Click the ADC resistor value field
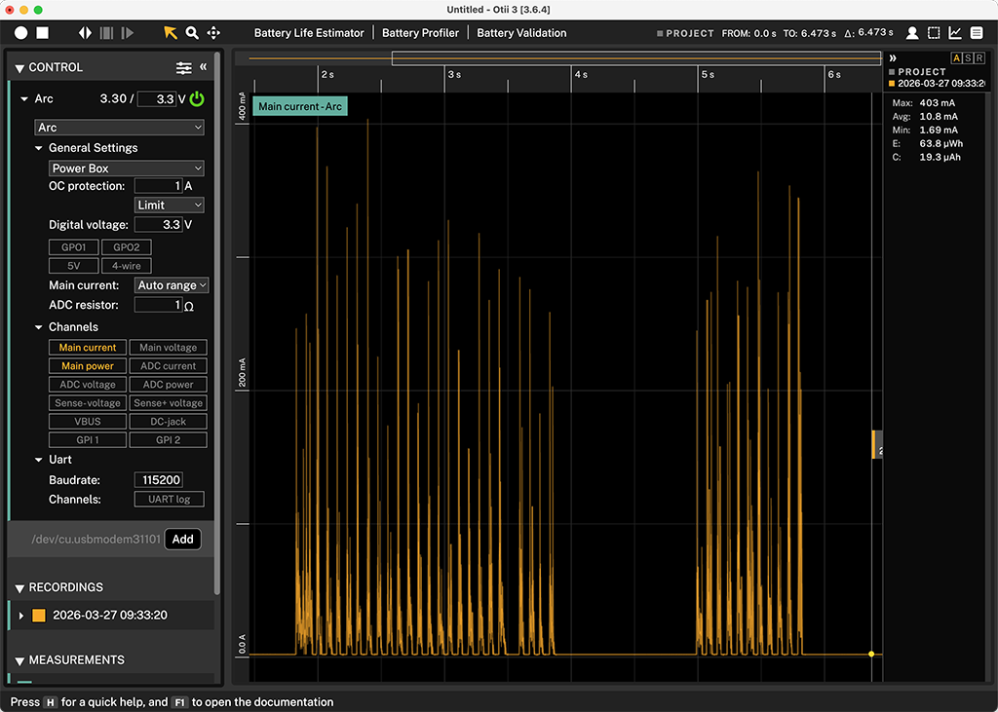The width and height of the screenshot is (998, 712). tap(159, 305)
